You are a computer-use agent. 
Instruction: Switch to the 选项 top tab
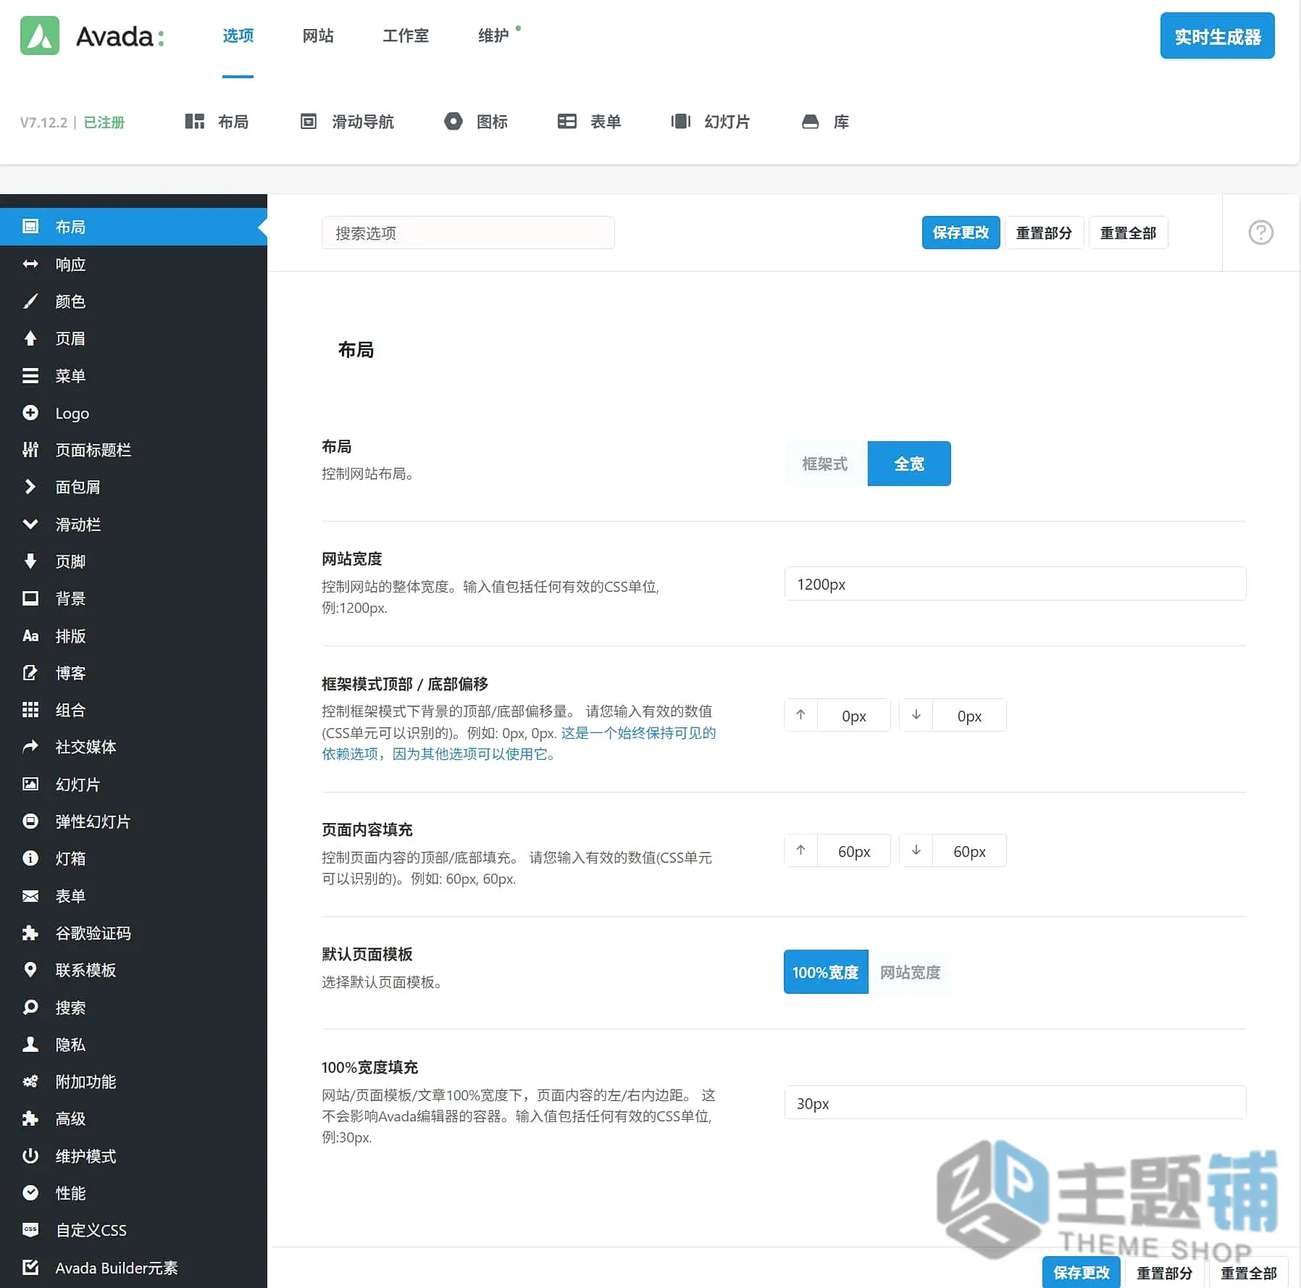pos(238,35)
